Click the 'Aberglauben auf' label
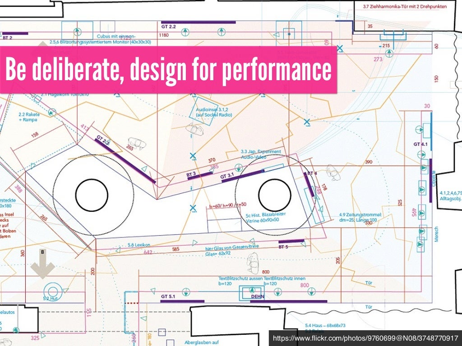The image size is (462, 346). pos(202,342)
